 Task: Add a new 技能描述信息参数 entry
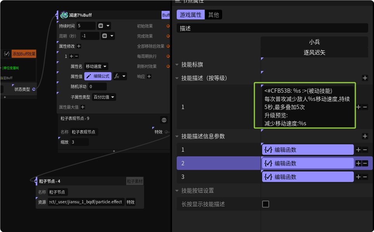point(365,136)
